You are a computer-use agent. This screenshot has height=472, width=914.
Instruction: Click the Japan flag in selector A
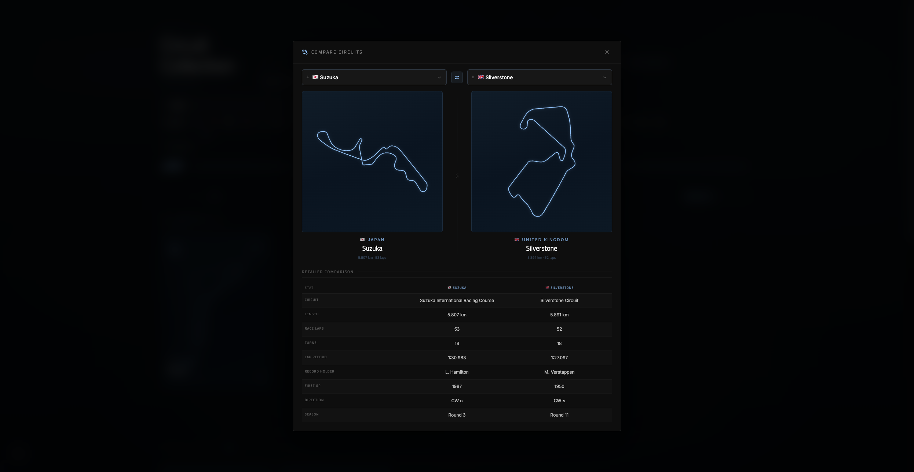tap(315, 77)
